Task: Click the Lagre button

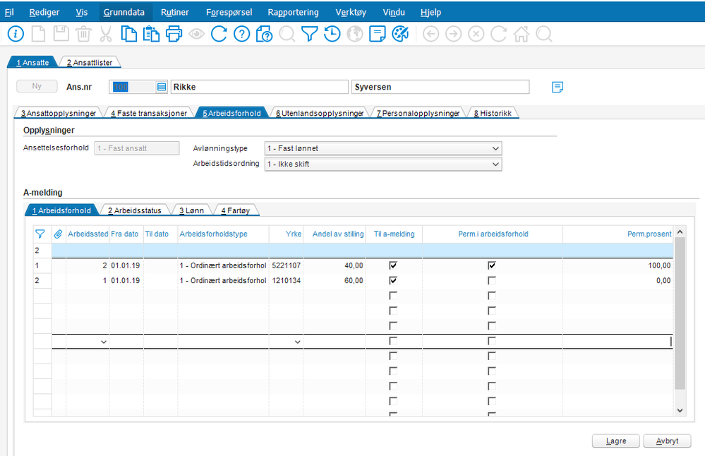Action: point(616,441)
